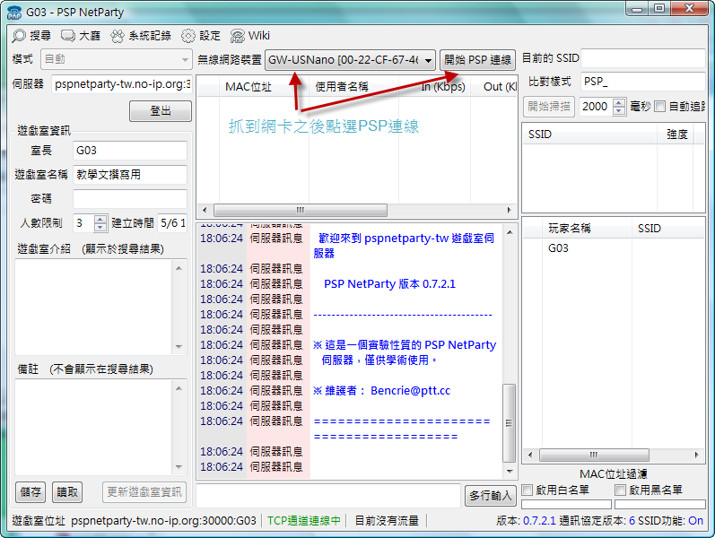Viewport: 715px width, 538px height.
Task: Toggle the 自動追蹤 checkbox
Action: click(x=659, y=107)
